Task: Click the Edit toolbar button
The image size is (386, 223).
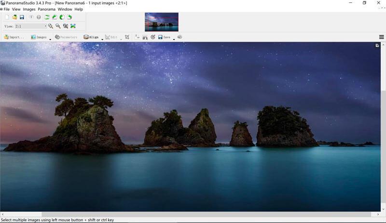Action: (x=111, y=37)
